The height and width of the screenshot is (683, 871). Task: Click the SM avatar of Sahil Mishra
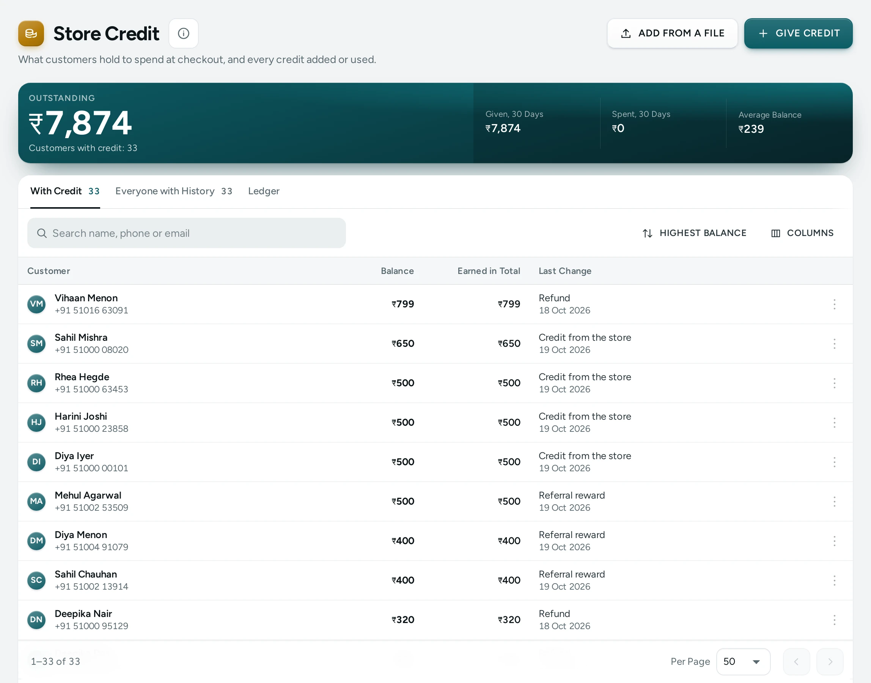point(36,343)
